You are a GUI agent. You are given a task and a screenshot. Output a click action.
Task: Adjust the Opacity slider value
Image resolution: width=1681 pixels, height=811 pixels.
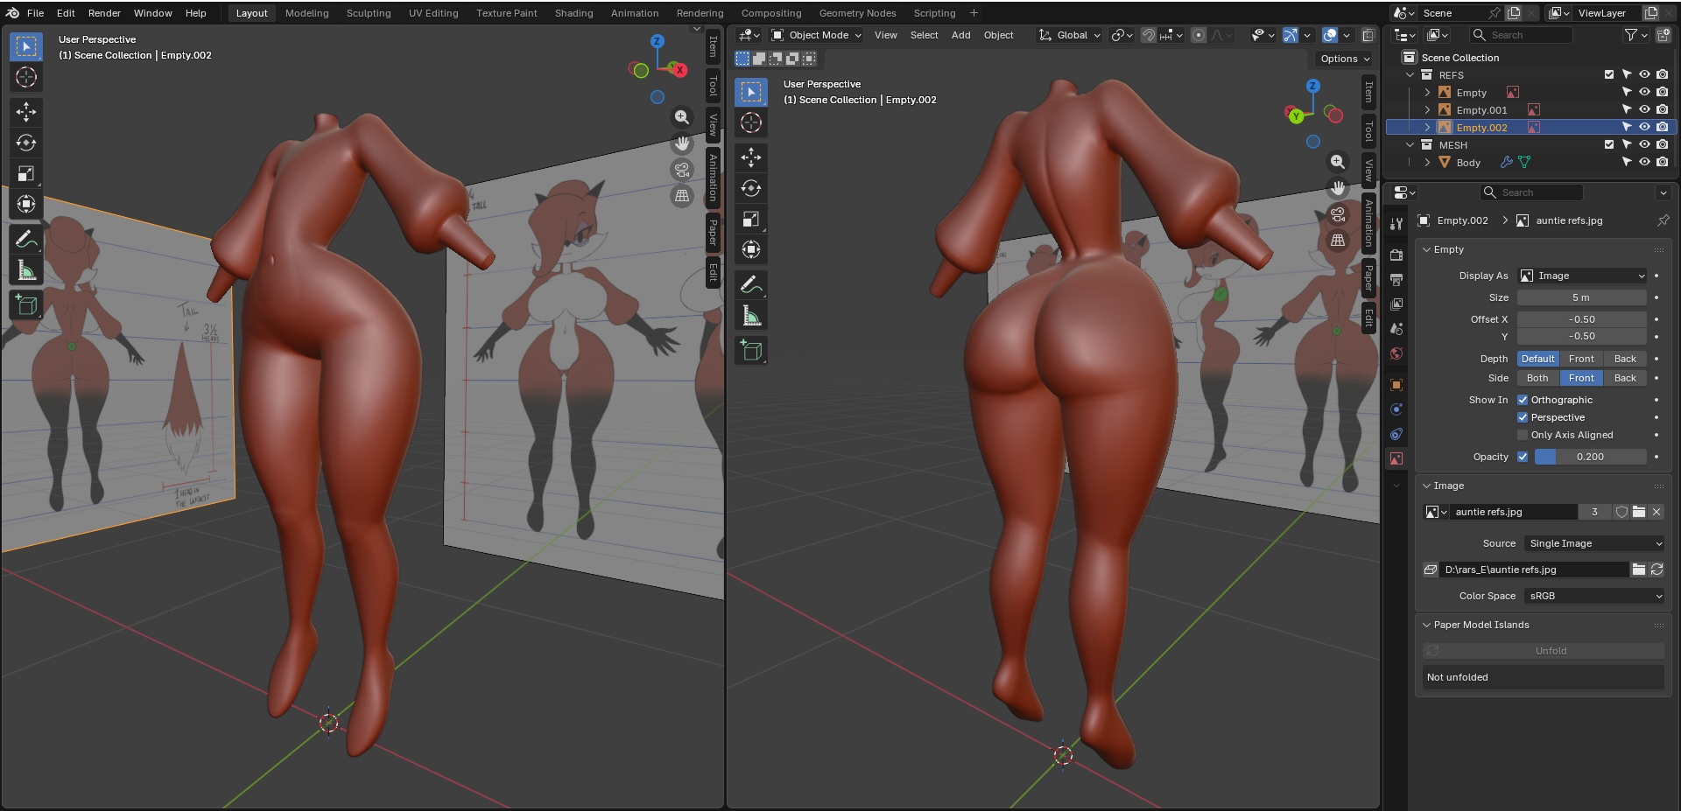coord(1590,457)
